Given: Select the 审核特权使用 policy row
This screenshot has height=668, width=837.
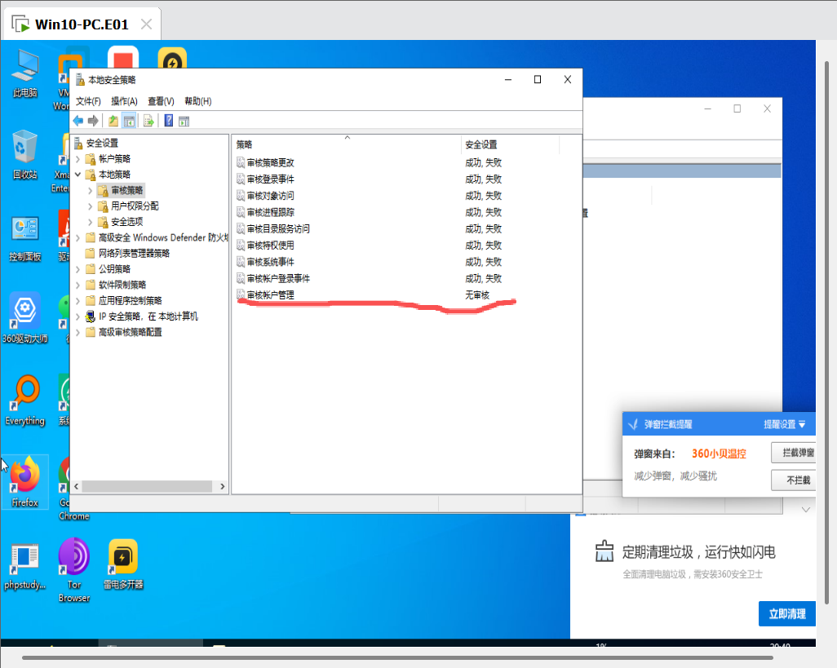Looking at the screenshot, I should pyautogui.click(x=396, y=246).
